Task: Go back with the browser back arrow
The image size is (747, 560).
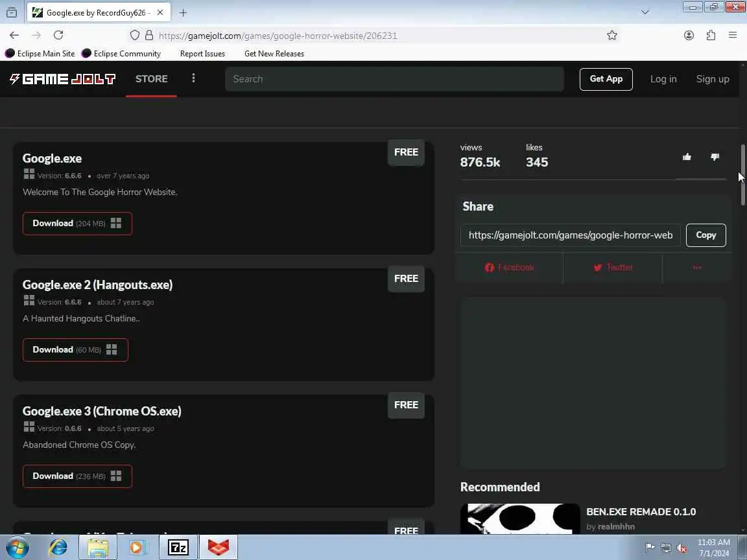Action: click(14, 35)
